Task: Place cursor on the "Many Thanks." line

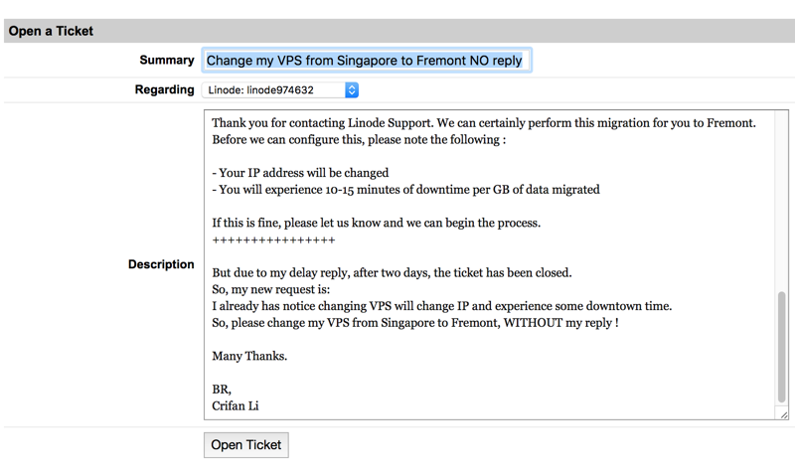Action: pos(249,356)
